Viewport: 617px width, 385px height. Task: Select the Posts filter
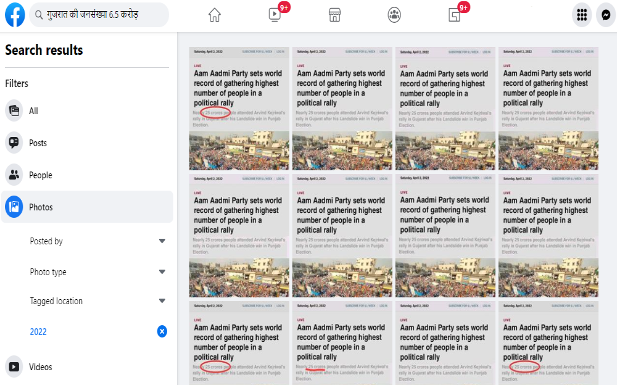(38, 143)
